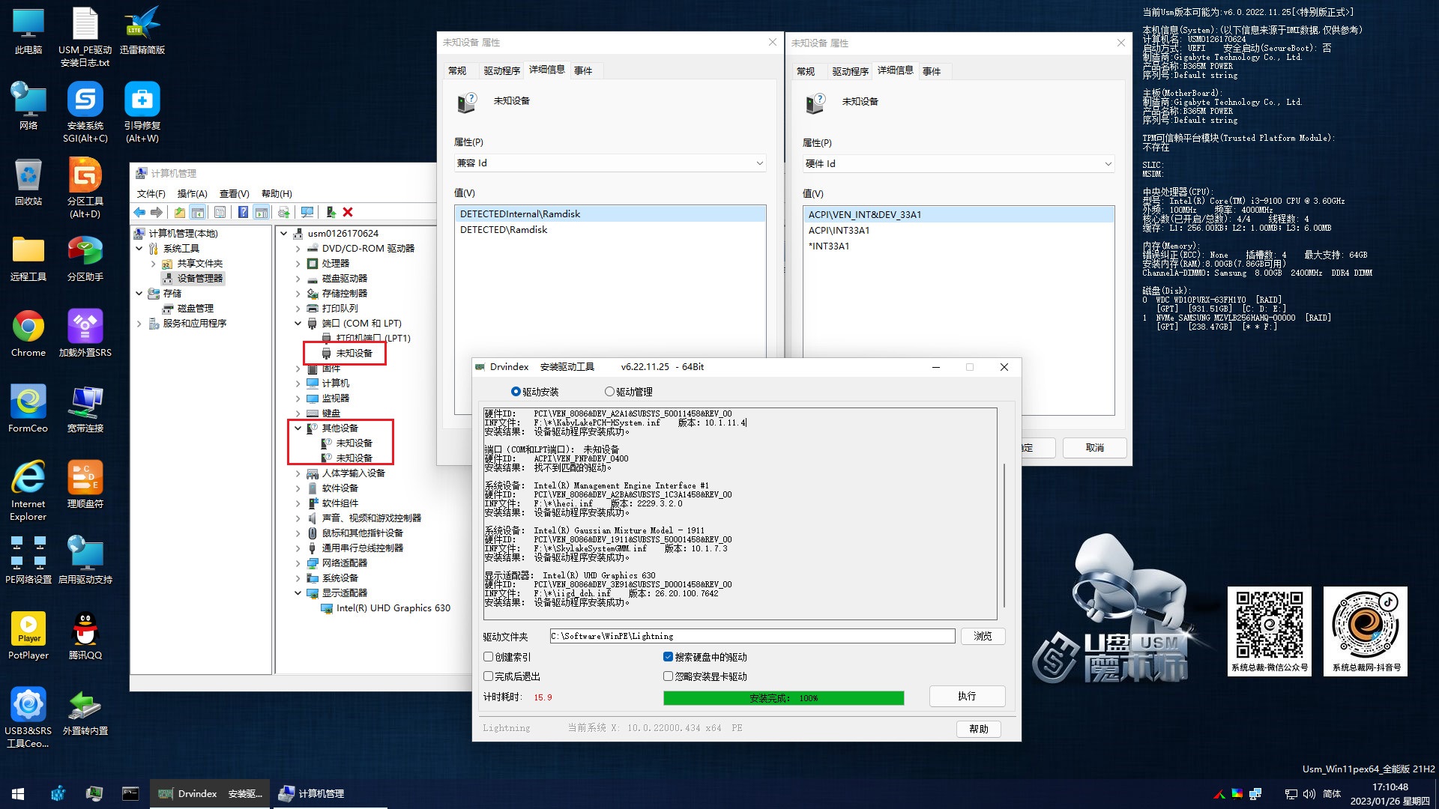1439x809 pixels.
Task: Click the Back arrow in 计算机管理 toolbar
Action: coord(139,213)
